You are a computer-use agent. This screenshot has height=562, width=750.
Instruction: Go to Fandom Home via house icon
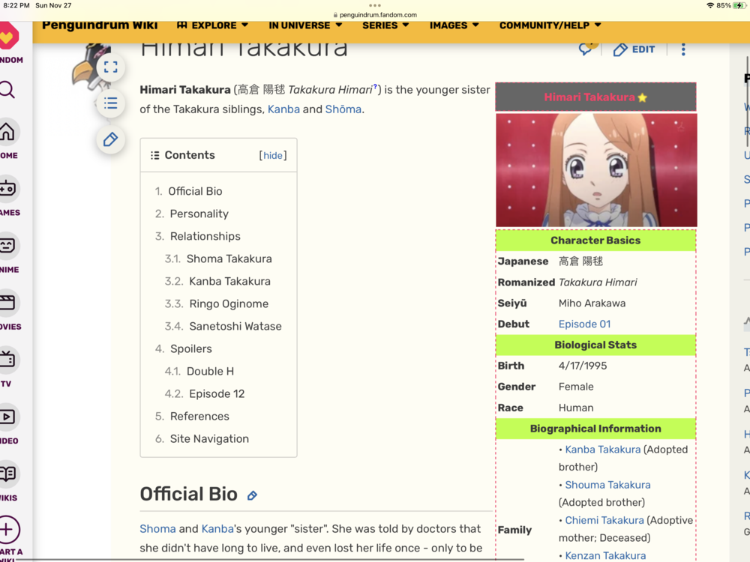(x=7, y=132)
